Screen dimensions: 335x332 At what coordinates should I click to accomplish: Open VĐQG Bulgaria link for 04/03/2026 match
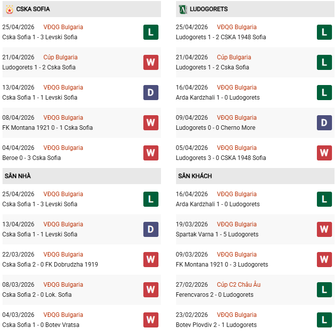pyautogui.click(x=63, y=315)
